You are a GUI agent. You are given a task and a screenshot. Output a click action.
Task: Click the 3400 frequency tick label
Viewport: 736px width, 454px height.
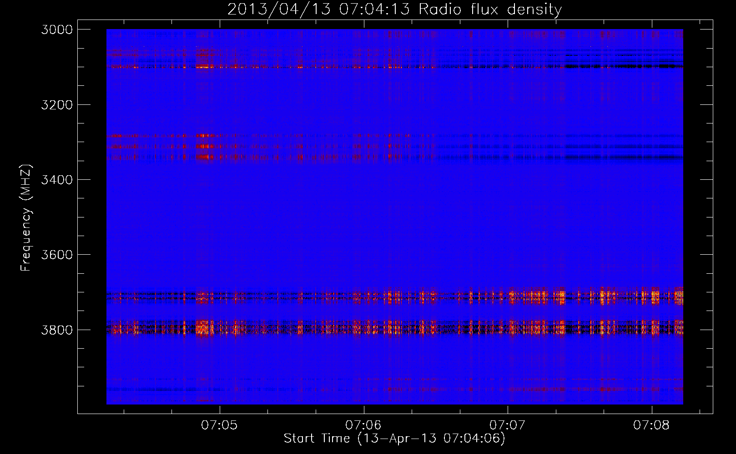coord(57,180)
